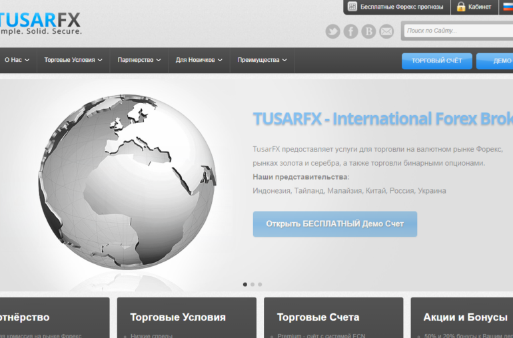Click the Russian flag language icon
This screenshot has width=513, height=338.
pyautogui.click(x=507, y=7)
